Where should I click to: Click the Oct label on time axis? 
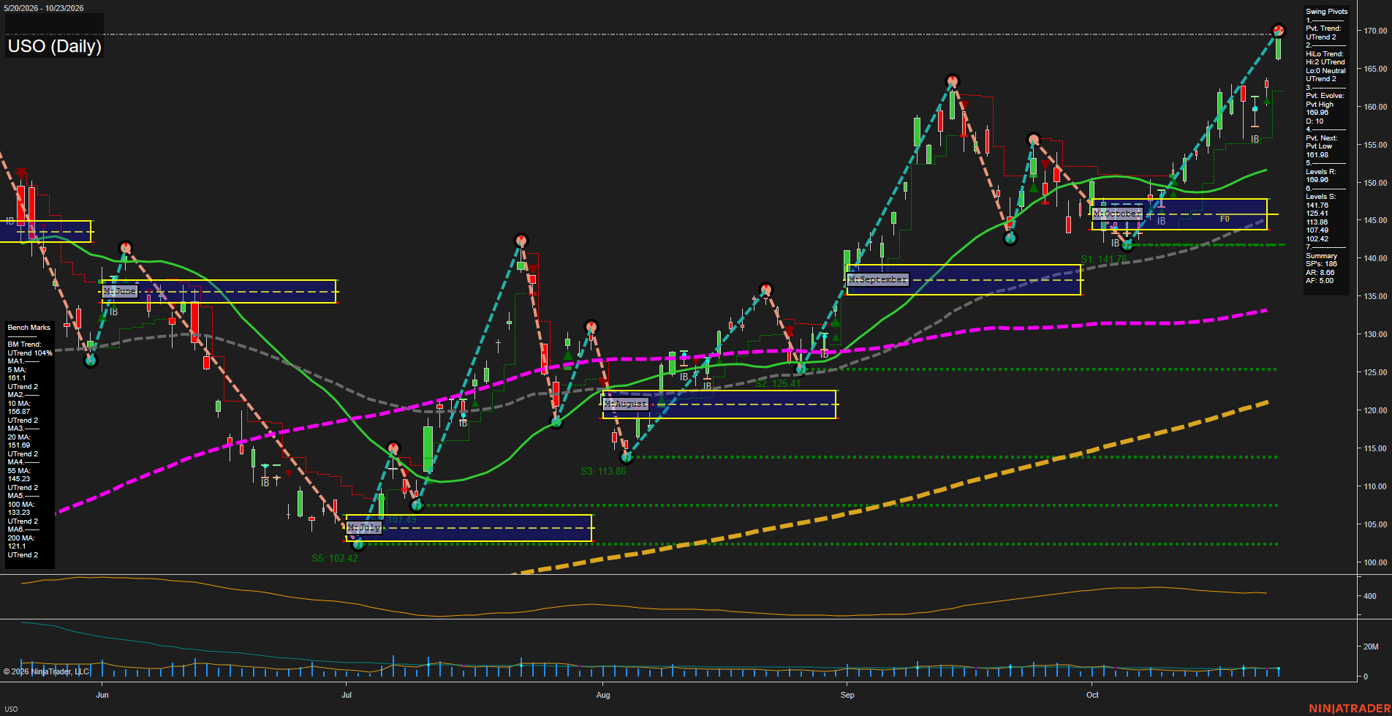(1092, 695)
